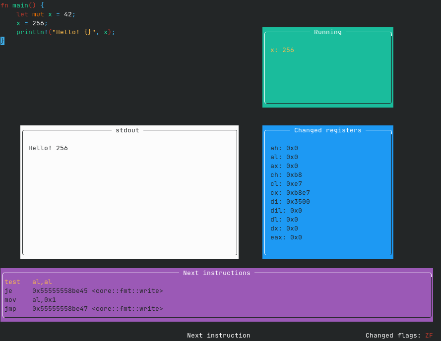This screenshot has width=441, height=341.
Task: Select the je core::fmt::write instruction
Action: [84, 290]
